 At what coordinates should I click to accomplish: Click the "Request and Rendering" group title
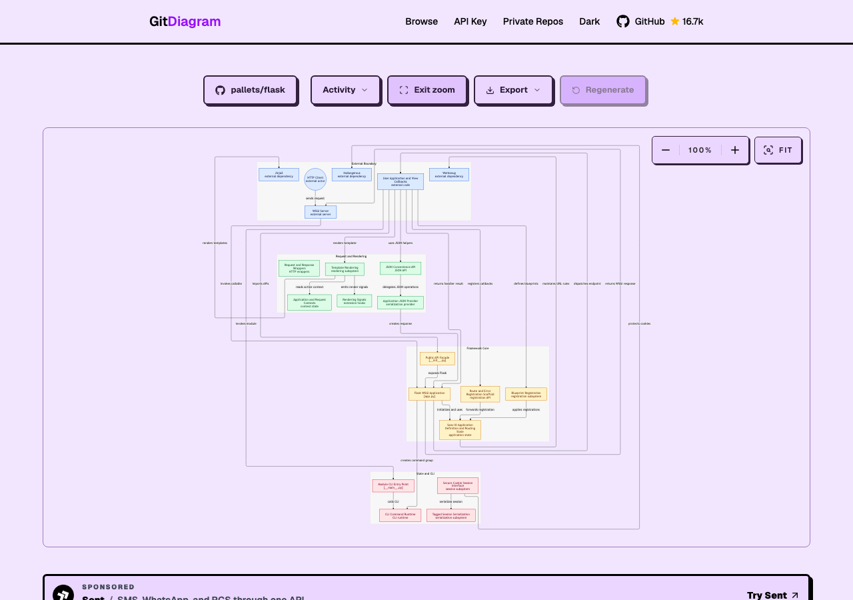click(x=351, y=256)
